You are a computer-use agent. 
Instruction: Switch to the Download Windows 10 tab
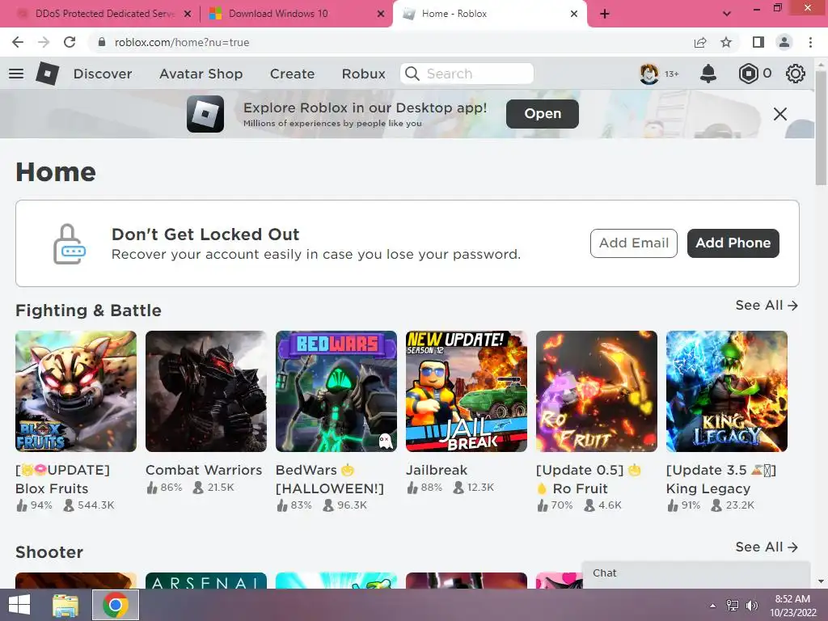point(296,14)
